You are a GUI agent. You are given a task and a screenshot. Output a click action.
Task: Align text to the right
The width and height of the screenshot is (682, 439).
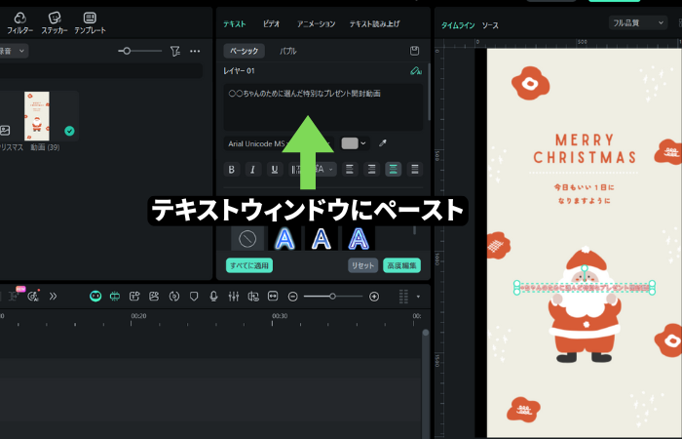point(371,170)
